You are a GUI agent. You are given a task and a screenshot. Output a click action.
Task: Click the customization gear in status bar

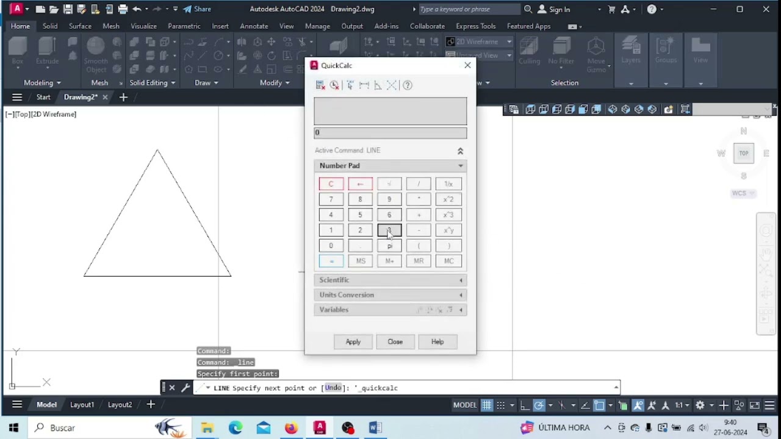(x=700, y=405)
